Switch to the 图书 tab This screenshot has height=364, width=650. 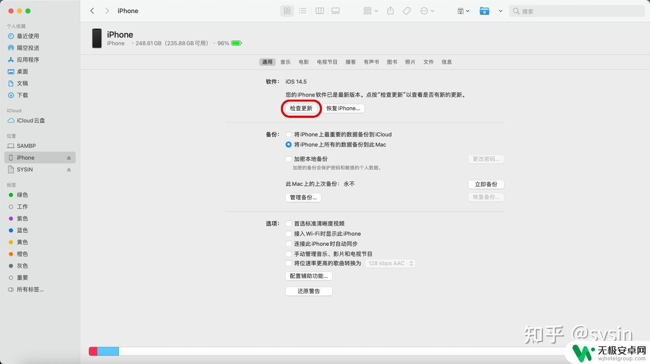pos(392,62)
